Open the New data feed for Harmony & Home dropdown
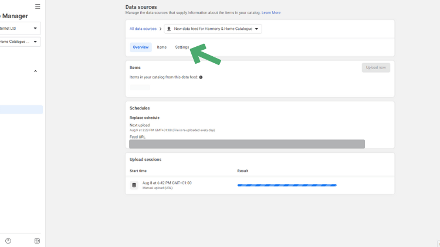The width and height of the screenshot is (440, 247). (x=213, y=29)
